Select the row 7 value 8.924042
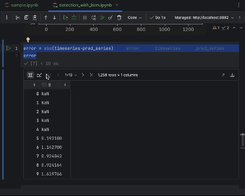The width and height of the screenshot is (245, 196). tap(51, 156)
